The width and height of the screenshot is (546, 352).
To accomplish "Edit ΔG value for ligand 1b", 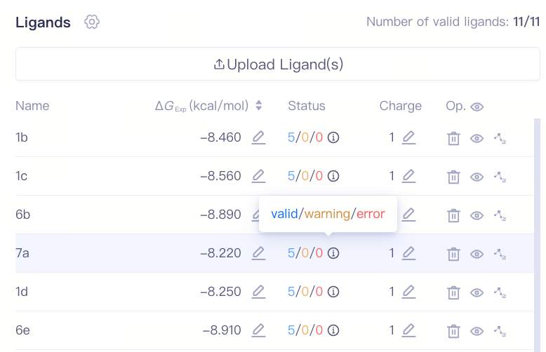I will 258,137.
